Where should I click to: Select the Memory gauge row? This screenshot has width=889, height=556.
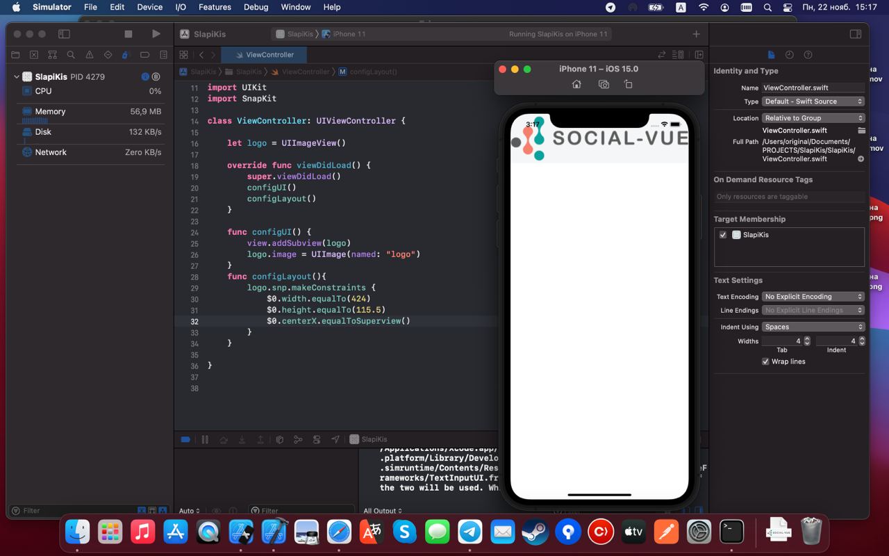91,113
